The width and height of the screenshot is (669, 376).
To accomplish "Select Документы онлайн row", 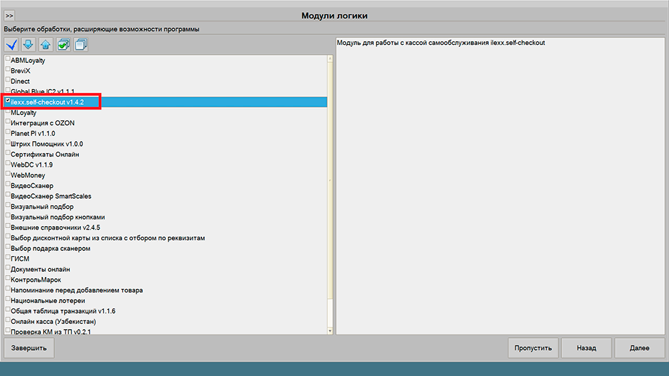I will click(166, 270).
